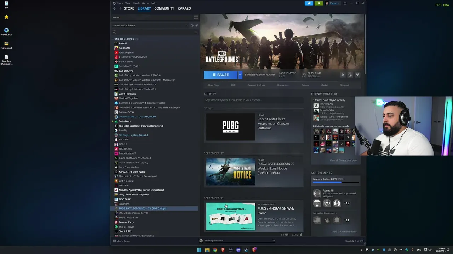
Task: Click the library search magnifier icon
Action: tap(114, 32)
